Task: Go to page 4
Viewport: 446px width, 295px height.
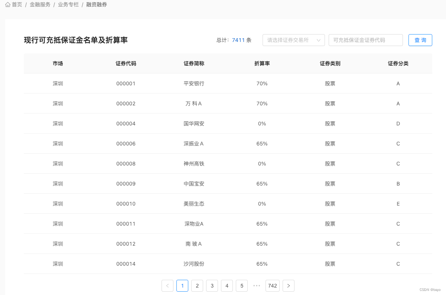Action: click(227, 286)
